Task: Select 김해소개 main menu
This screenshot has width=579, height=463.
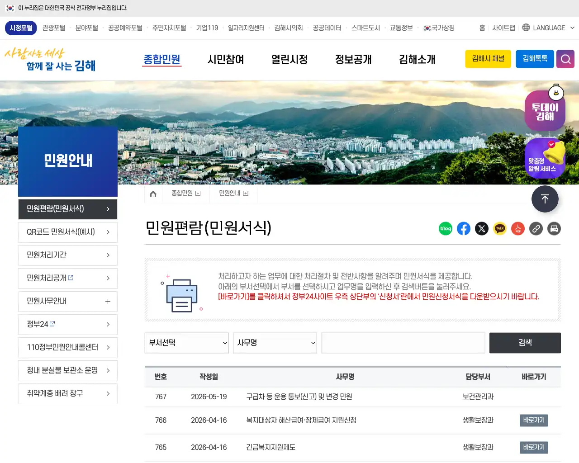Action: coord(417,59)
